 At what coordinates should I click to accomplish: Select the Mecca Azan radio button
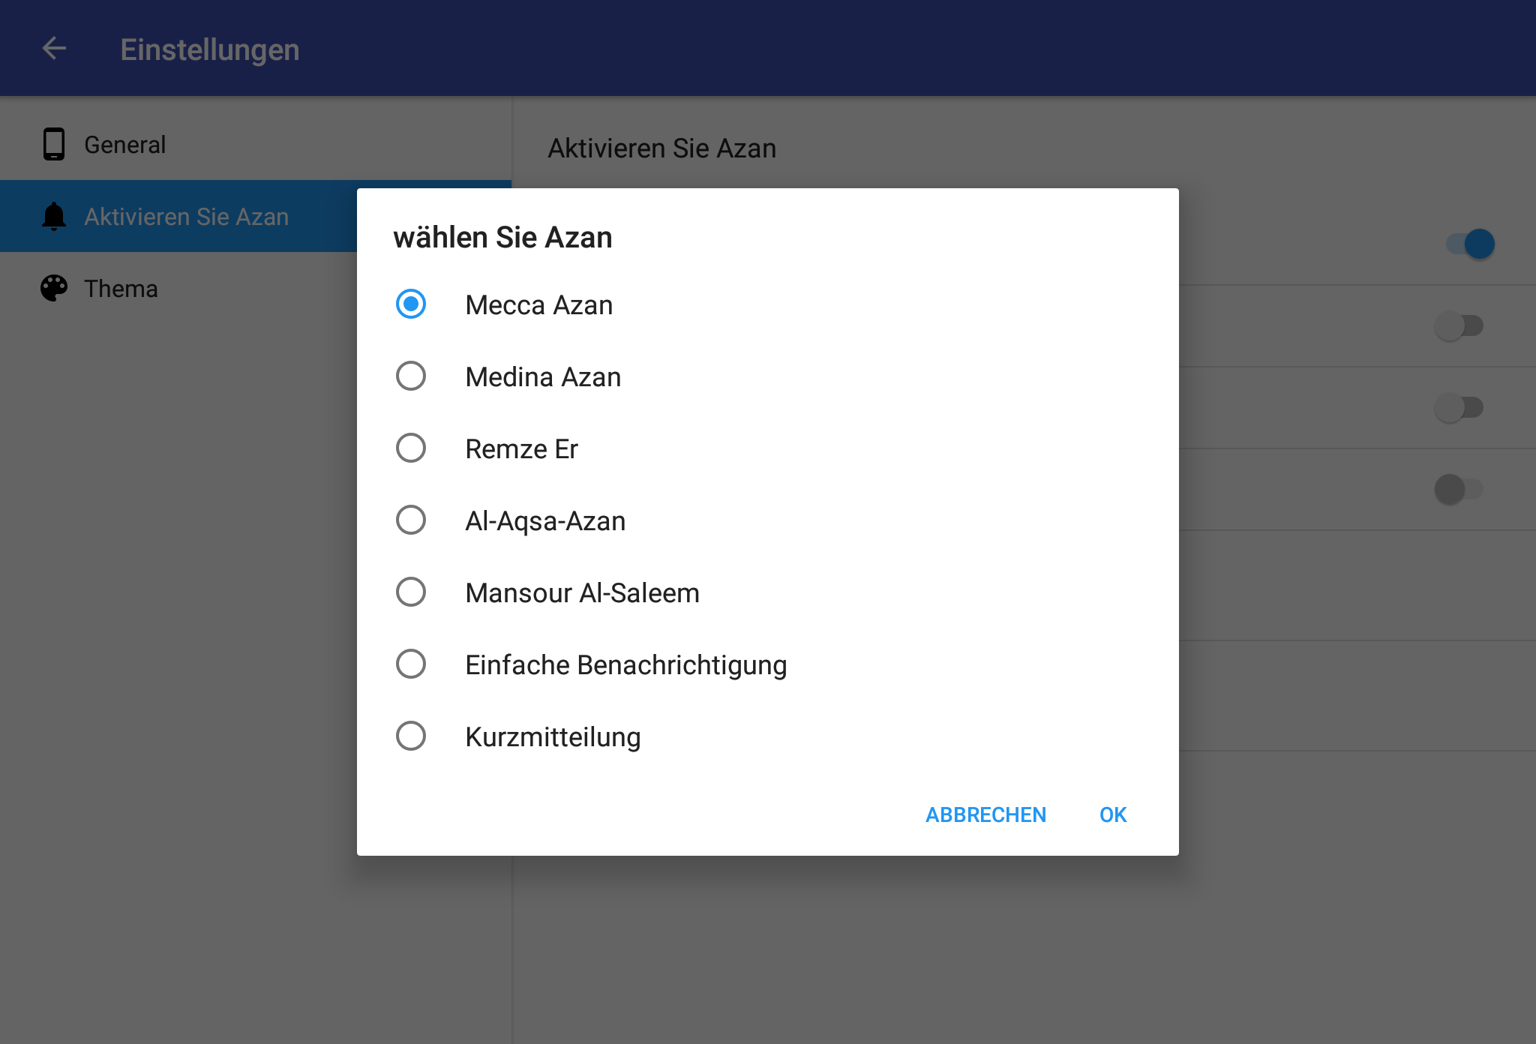[x=411, y=304]
